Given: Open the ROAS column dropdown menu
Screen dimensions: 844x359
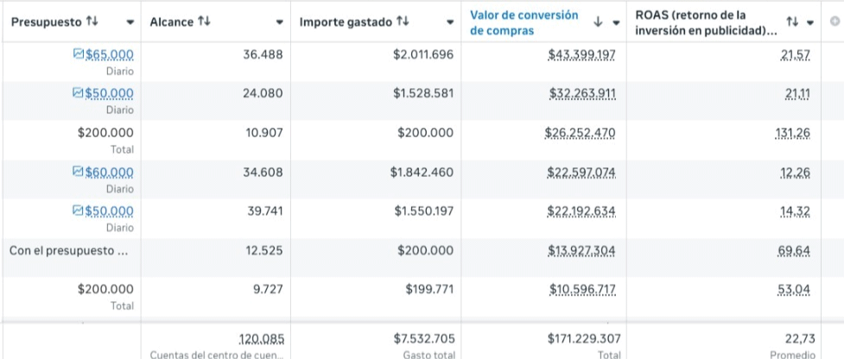Looking at the screenshot, I should (x=810, y=22).
